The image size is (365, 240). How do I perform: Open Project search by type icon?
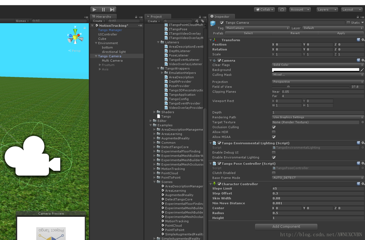(x=197, y=21)
